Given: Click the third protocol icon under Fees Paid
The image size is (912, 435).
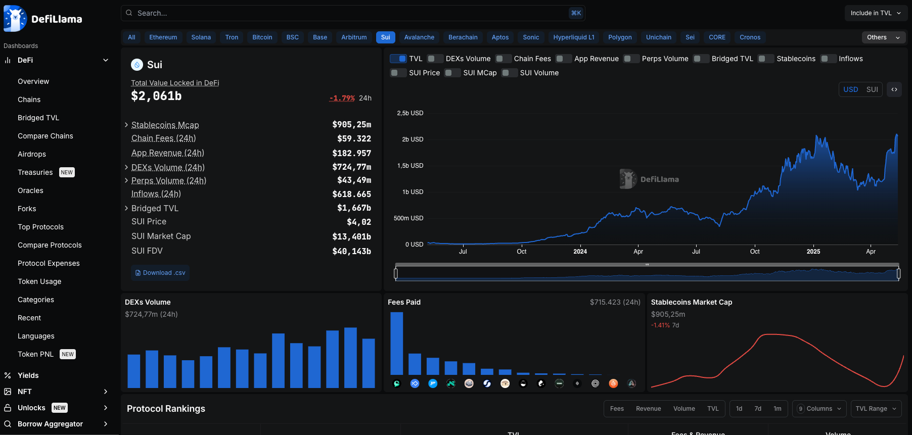Looking at the screenshot, I should (x=433, y=383).
